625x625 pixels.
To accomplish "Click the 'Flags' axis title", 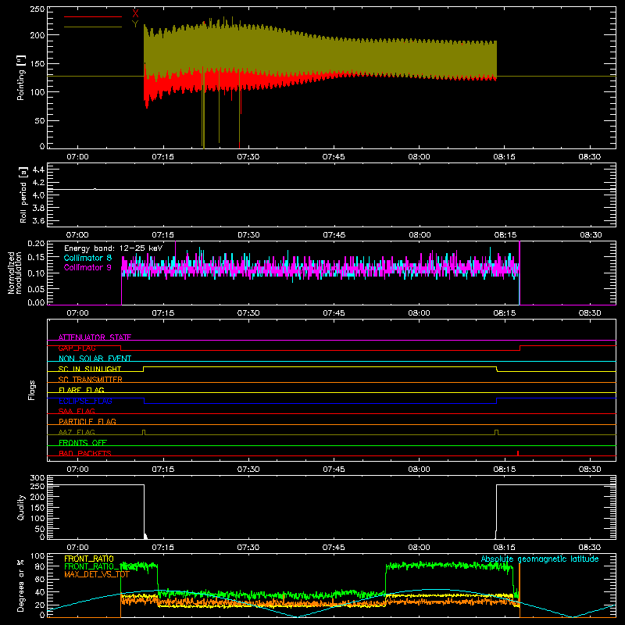I will 32,390.
